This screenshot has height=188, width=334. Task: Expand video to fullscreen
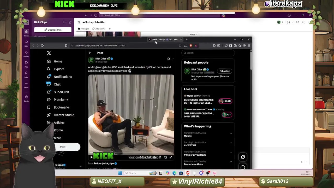click(x=171, y=157)
